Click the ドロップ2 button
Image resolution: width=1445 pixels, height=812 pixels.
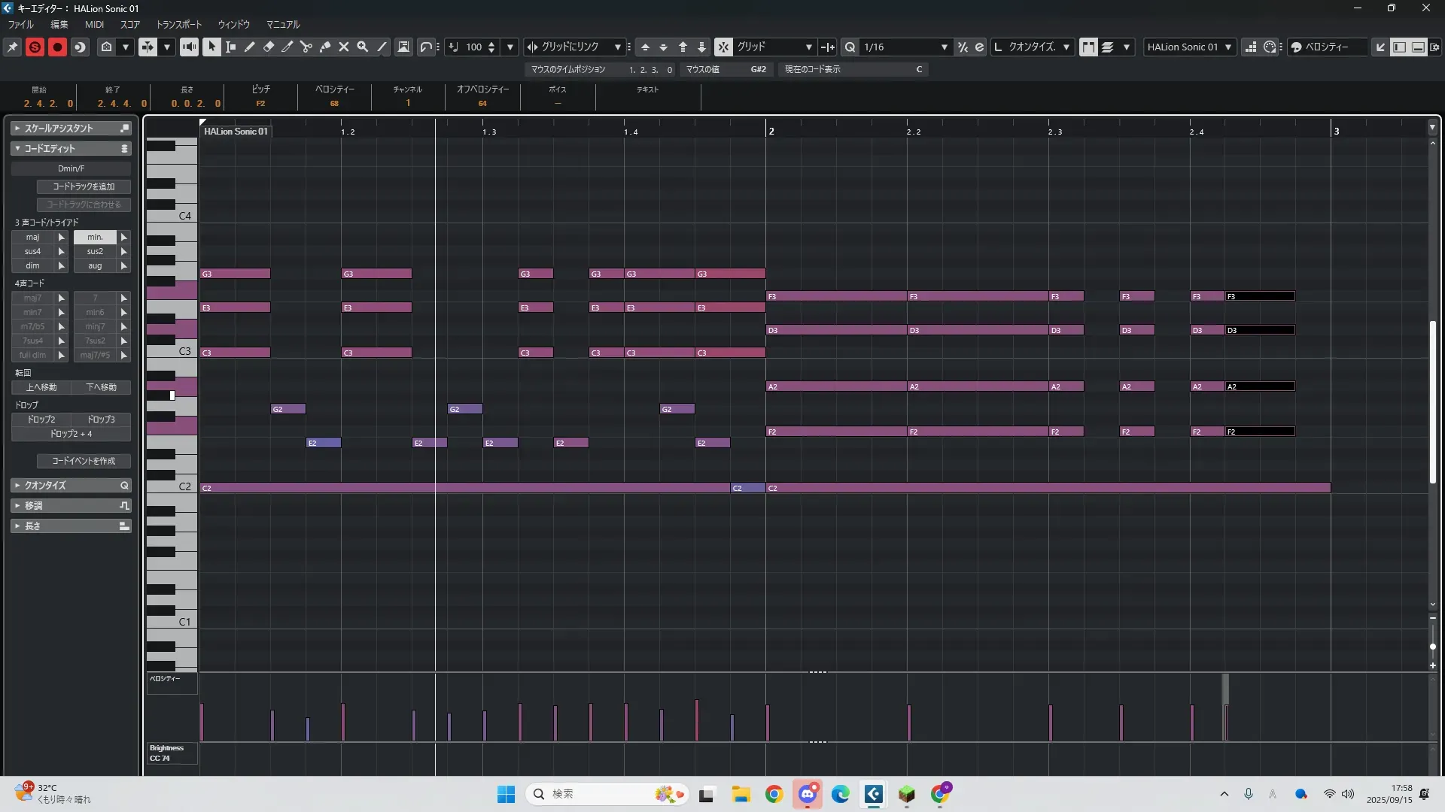[41, 420]
